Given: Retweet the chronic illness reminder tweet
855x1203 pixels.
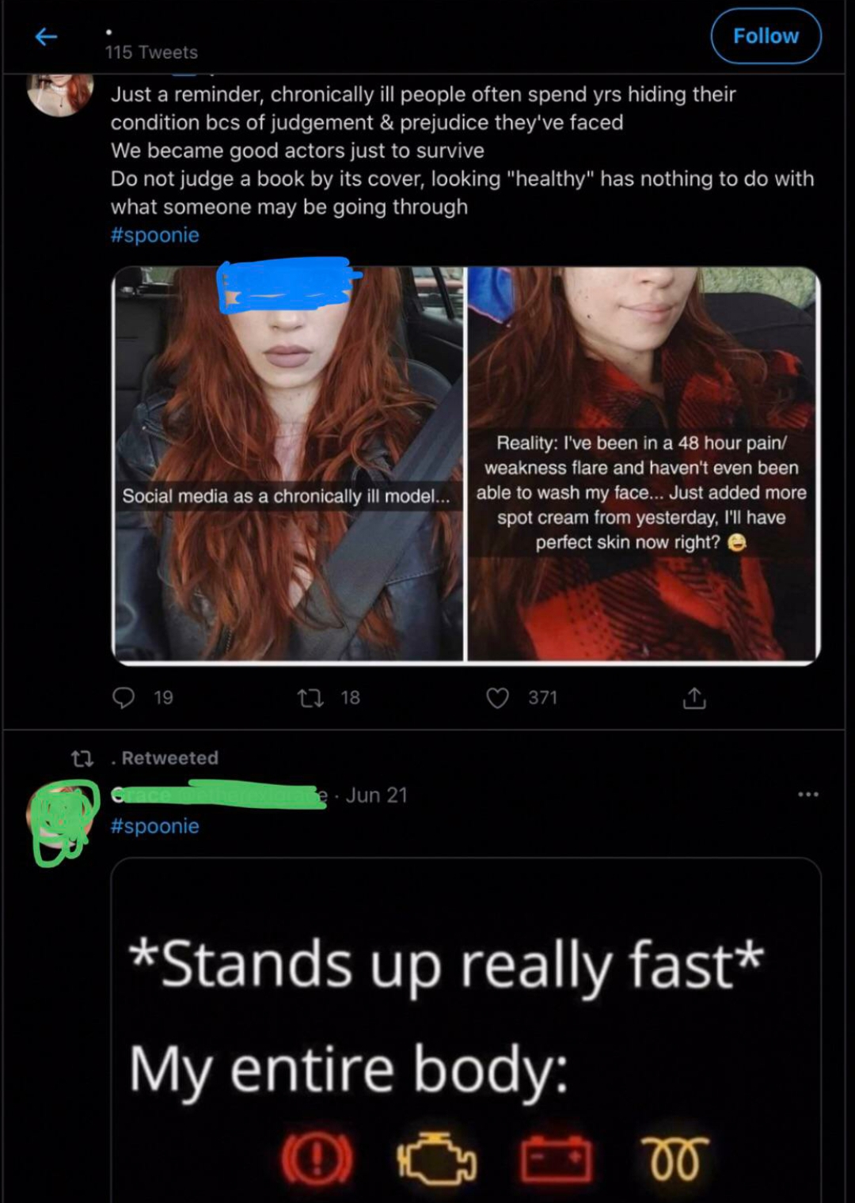Looking at the screenshot, I should (x=310, y=697).
